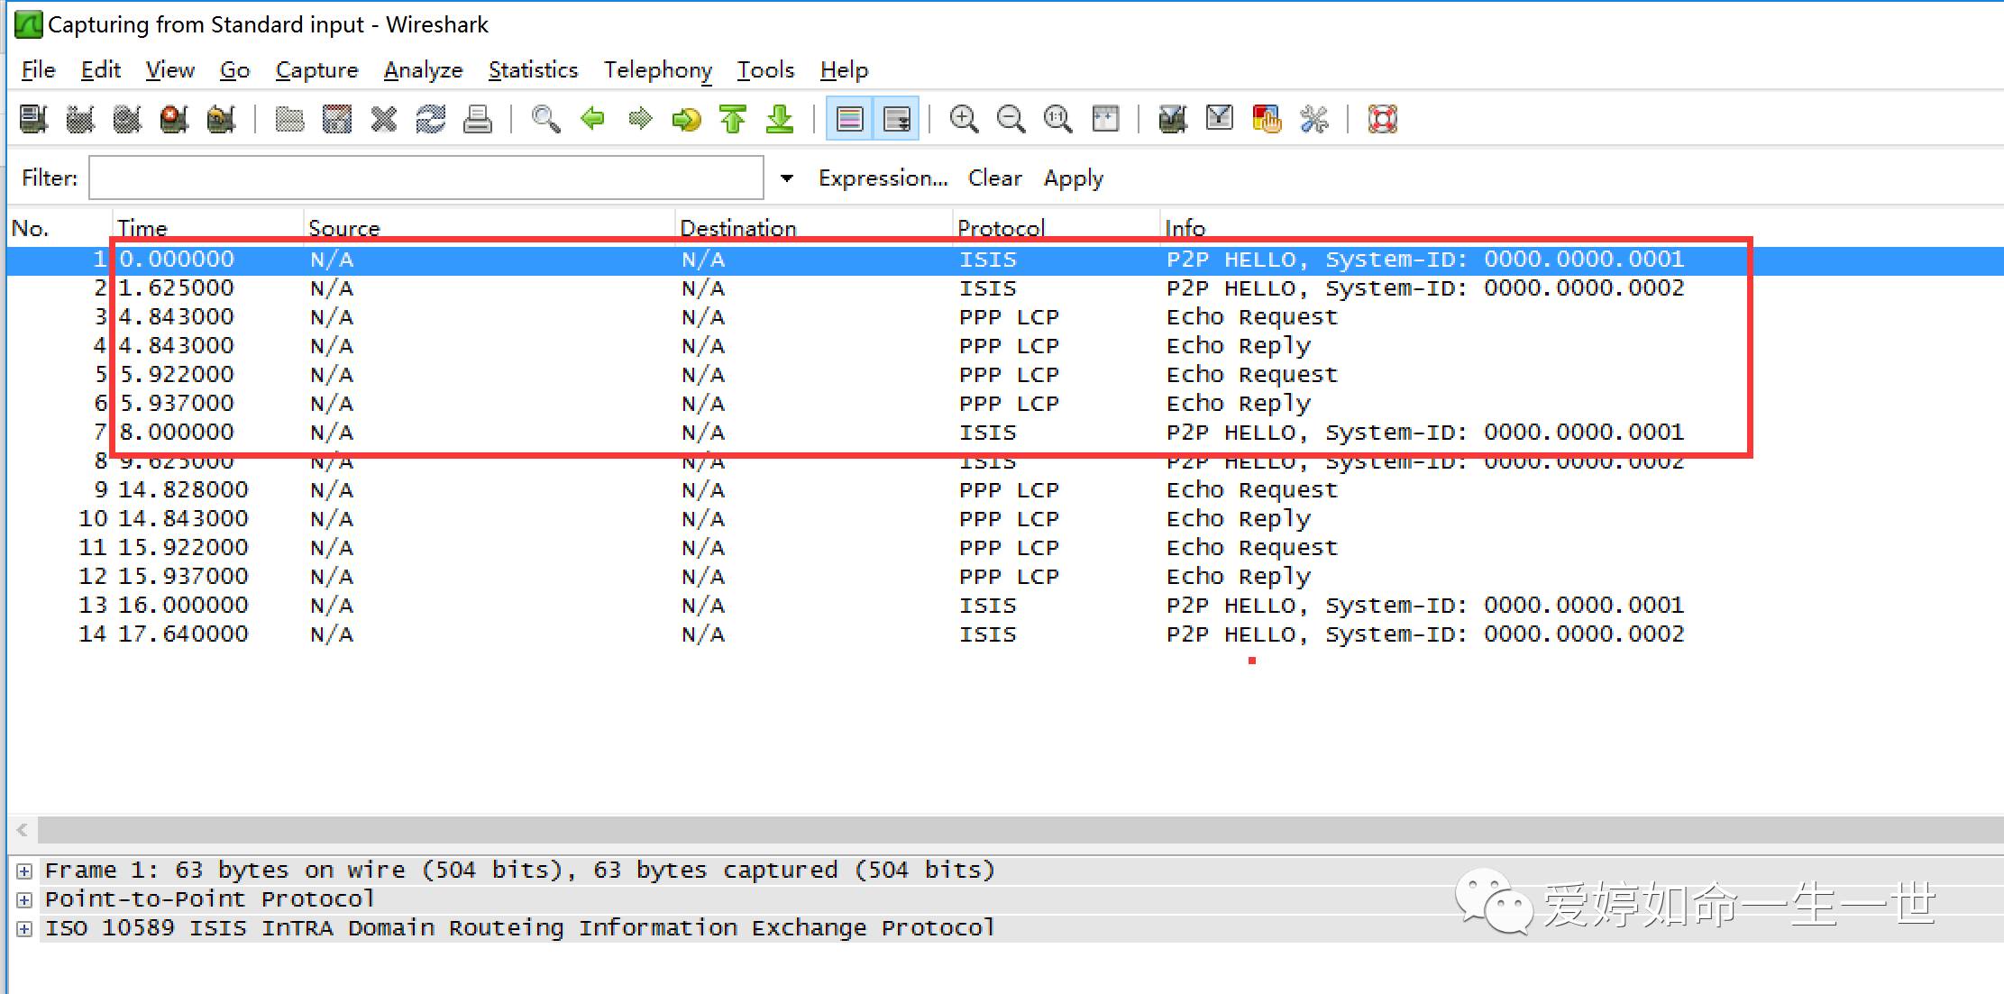2004x994 pixels.
Task: Jump to the last packet
Action: (x=780, y=119)
